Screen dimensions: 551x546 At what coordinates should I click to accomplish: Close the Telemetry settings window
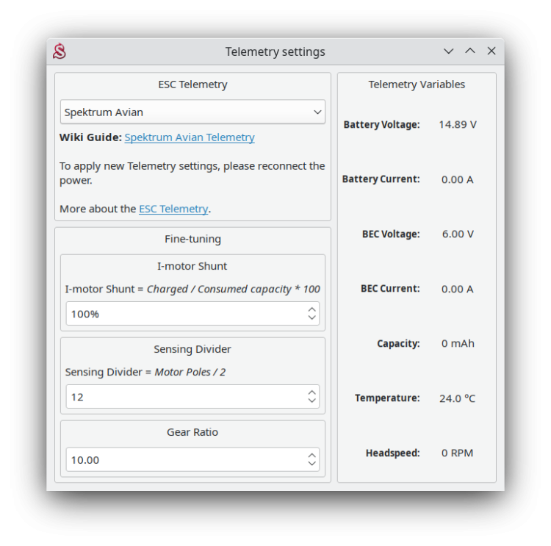tap(491, 51)
